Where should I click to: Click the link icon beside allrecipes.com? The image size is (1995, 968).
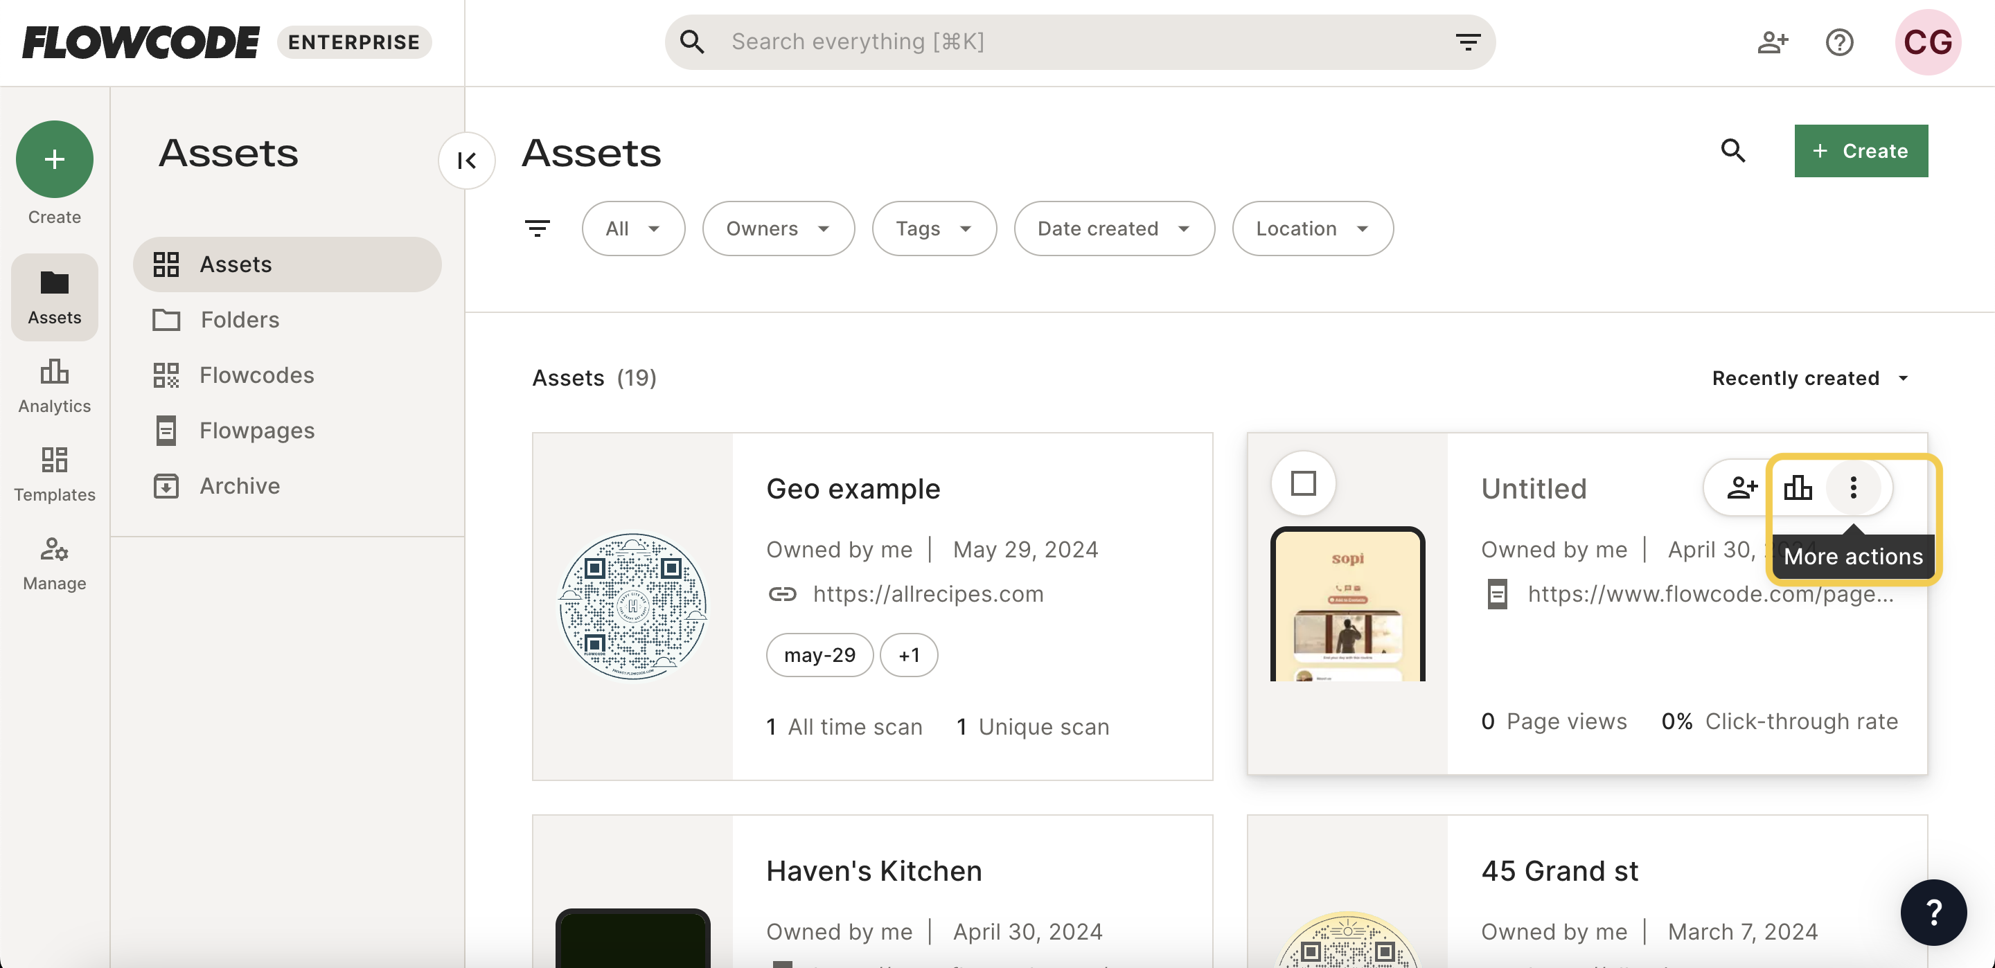(x=782, y=594)
